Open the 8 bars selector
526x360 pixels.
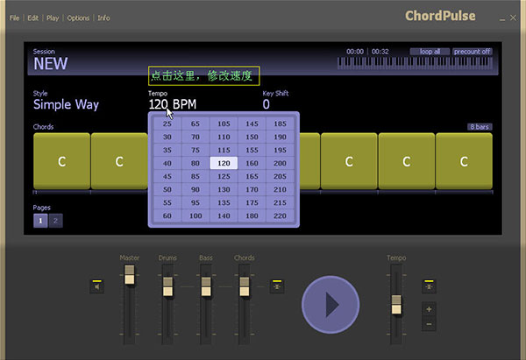coord(480,127)
